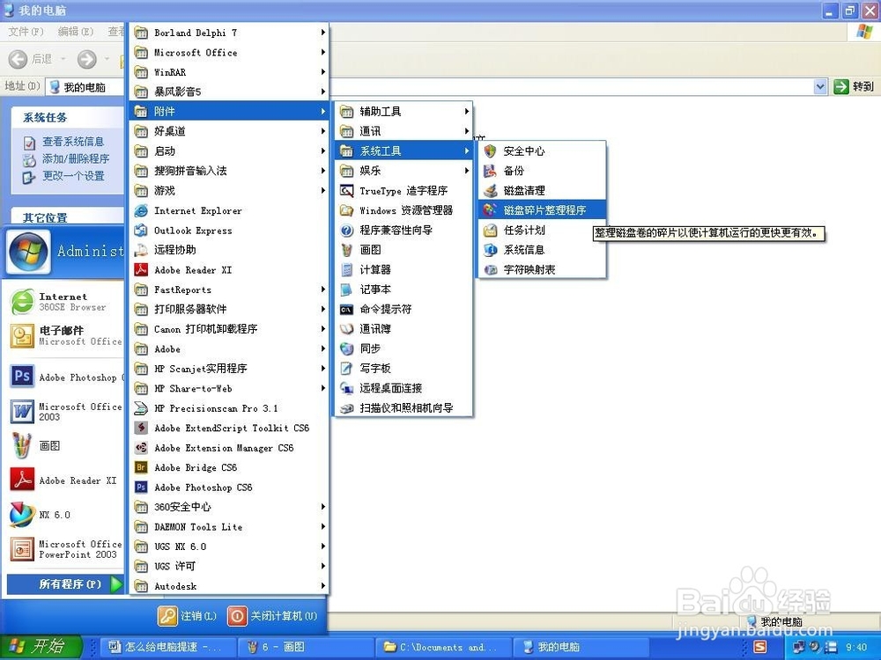Image resolution: width=881 pixels, height=660 pixels.
Task: Open the Autodesk program folder
Action: click(x=229, y=586)
